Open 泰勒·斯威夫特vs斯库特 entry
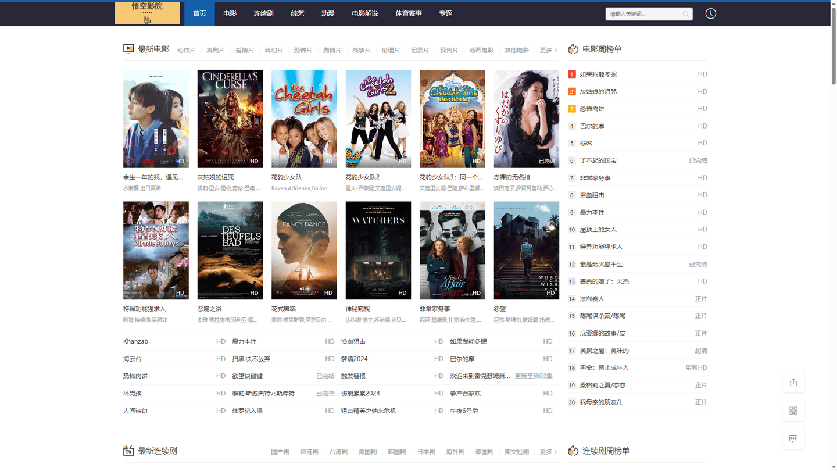This screenshot has height=471, width=837. pos(263,394)
